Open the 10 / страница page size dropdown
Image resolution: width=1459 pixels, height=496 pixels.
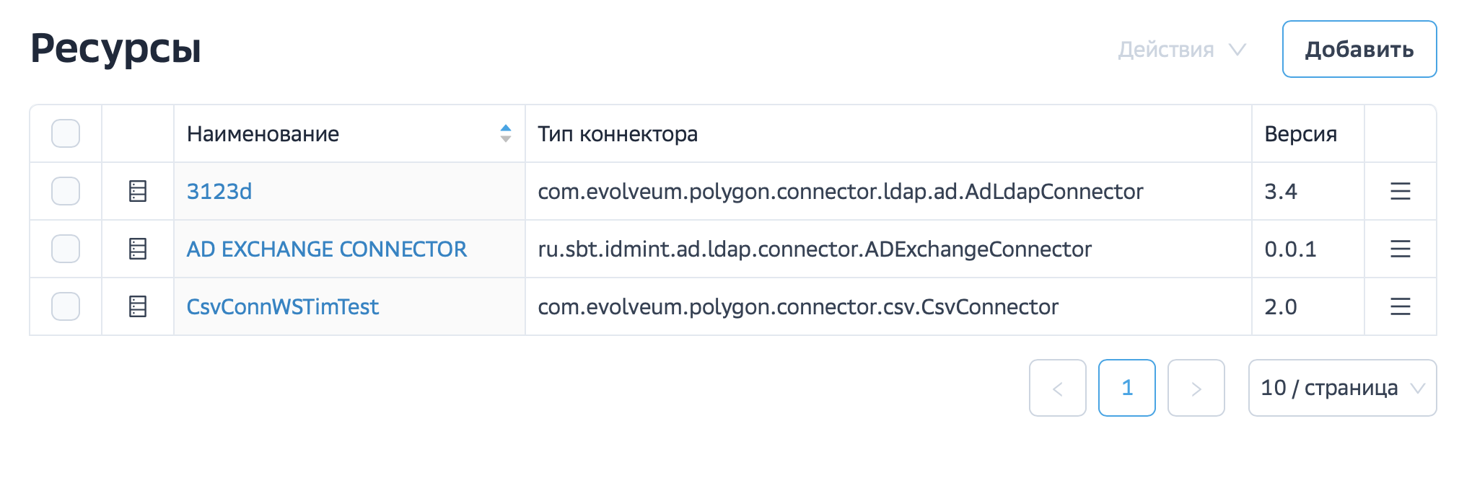click(x=1341, y=388)
